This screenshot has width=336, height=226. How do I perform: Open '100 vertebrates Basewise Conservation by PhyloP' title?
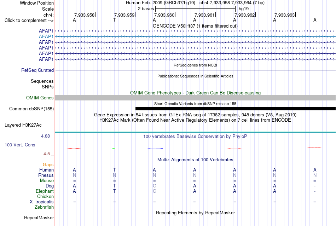[x=195, y=137]
